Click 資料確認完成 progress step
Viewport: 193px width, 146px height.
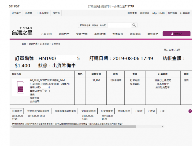[x=88, y=111]
